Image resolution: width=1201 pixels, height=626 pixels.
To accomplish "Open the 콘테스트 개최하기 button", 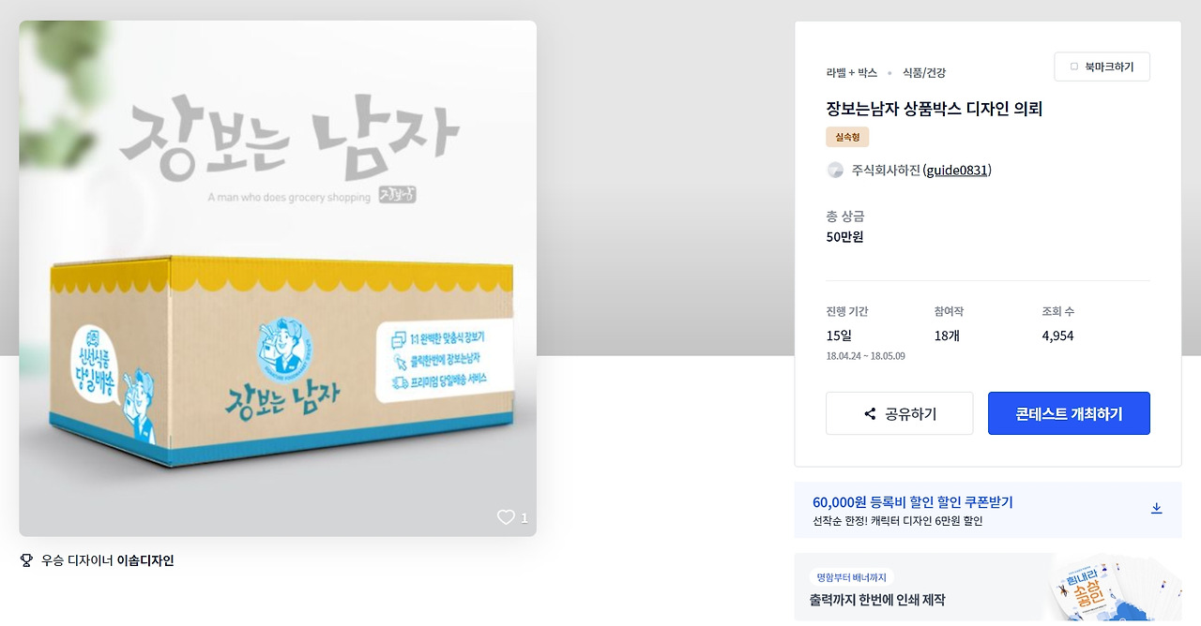I will point(1069,413).
